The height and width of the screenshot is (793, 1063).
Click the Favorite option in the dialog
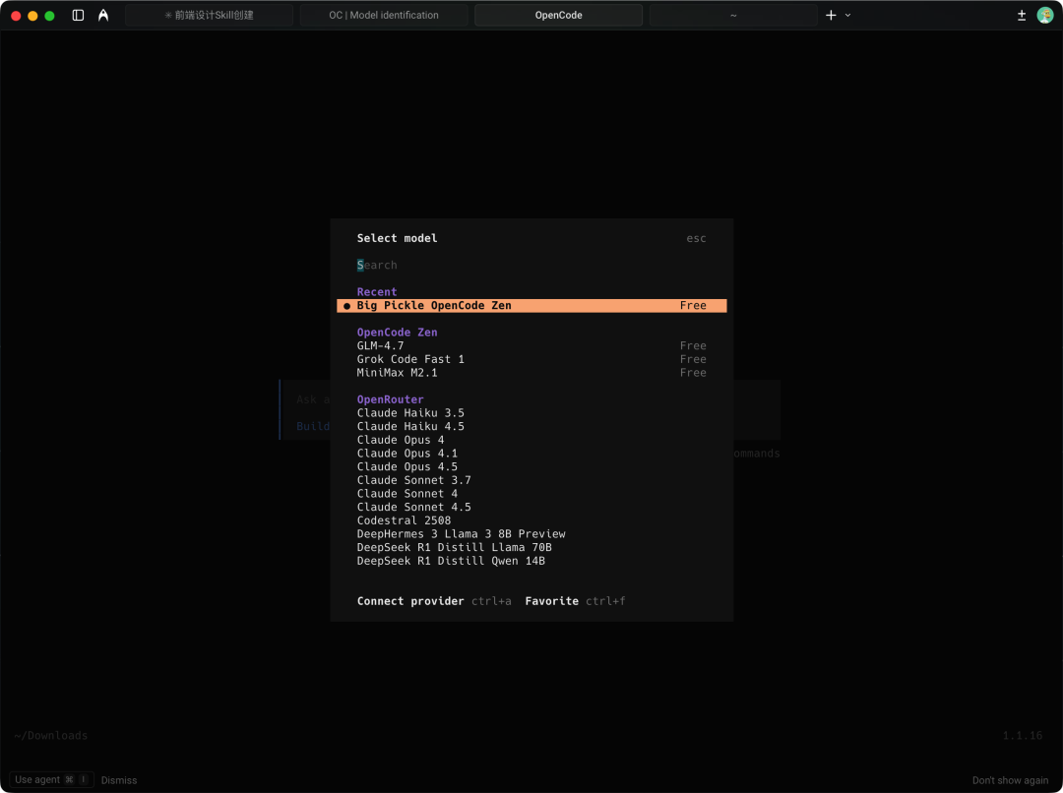[x=551, y=601]
